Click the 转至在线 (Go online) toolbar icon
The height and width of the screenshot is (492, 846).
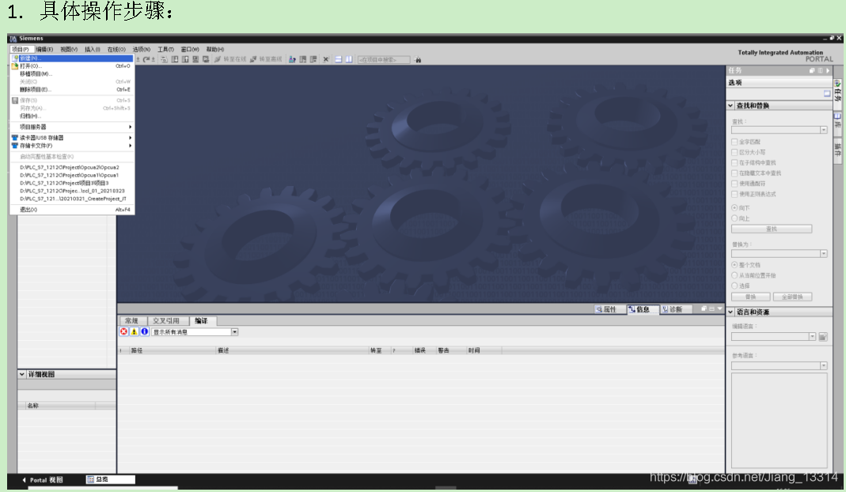(x=218, y=59)
